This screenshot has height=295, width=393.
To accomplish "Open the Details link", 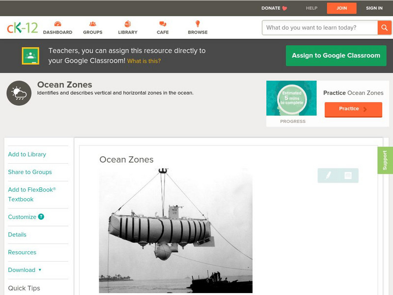I will coord(17,235).
